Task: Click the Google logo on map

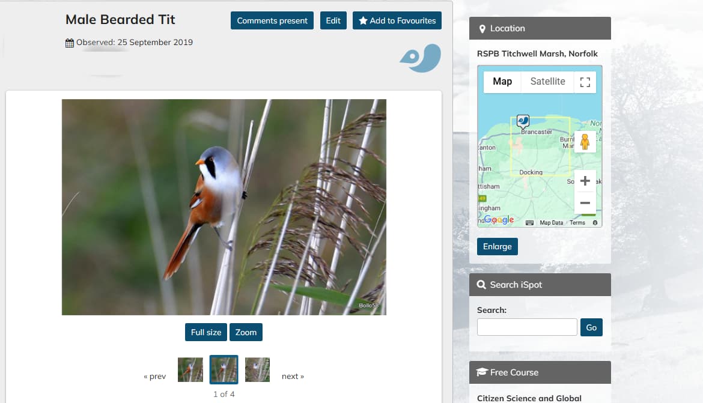Action: [499, 220]
